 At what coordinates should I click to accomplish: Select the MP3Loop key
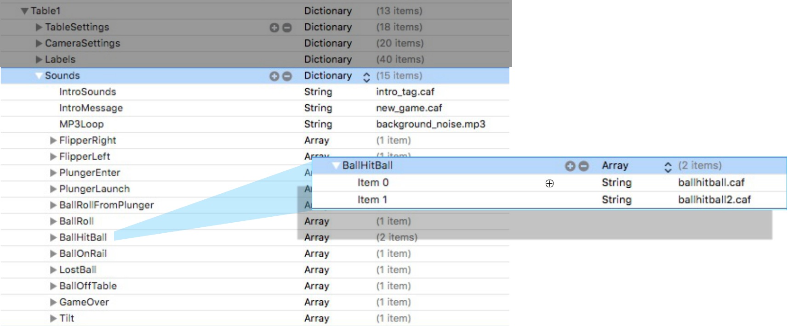point(81,124)
